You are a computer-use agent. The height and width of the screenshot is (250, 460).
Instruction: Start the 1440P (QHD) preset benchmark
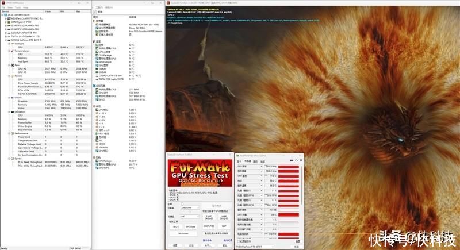pos(224,217)
